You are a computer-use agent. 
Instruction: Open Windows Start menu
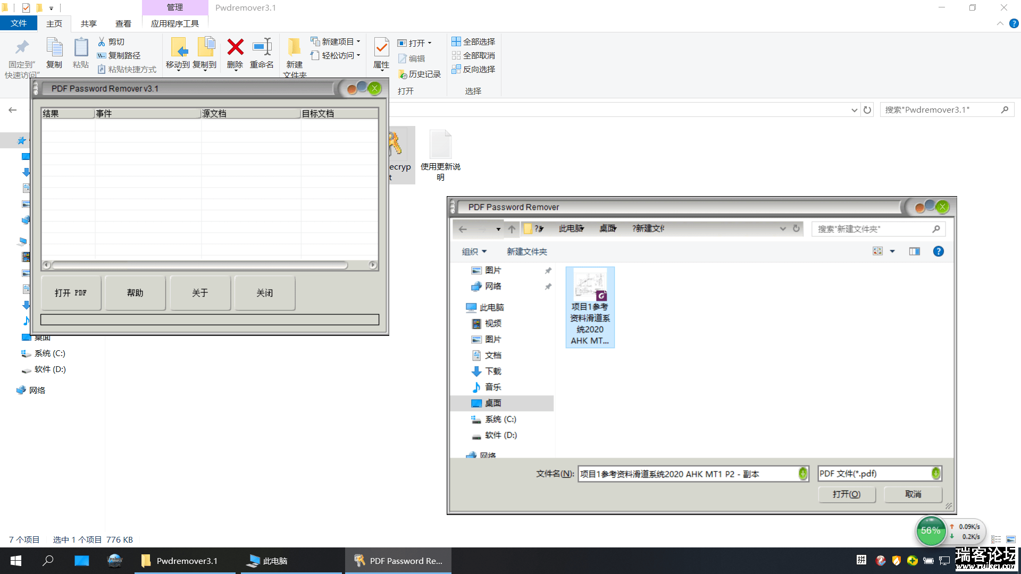[x=16, y=561]
